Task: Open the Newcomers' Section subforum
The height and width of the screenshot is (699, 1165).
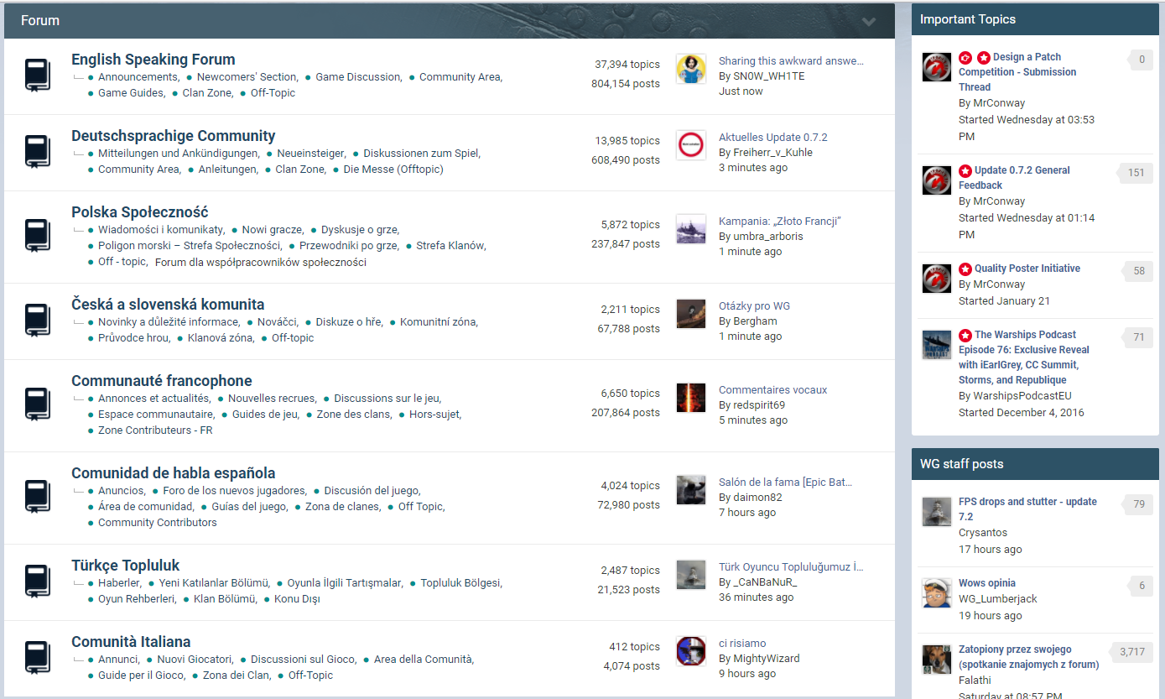Action: coord(247,77)
